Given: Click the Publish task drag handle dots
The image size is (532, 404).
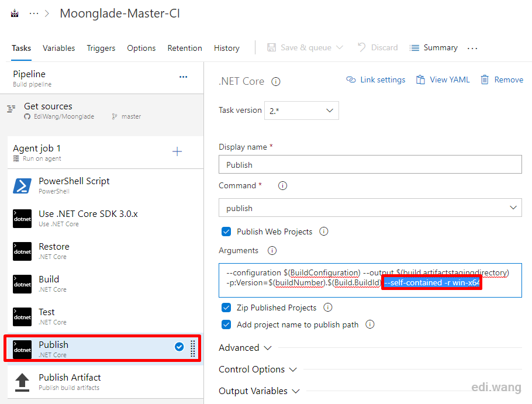Looking at the screenshot, I should (x=193, y=348).
